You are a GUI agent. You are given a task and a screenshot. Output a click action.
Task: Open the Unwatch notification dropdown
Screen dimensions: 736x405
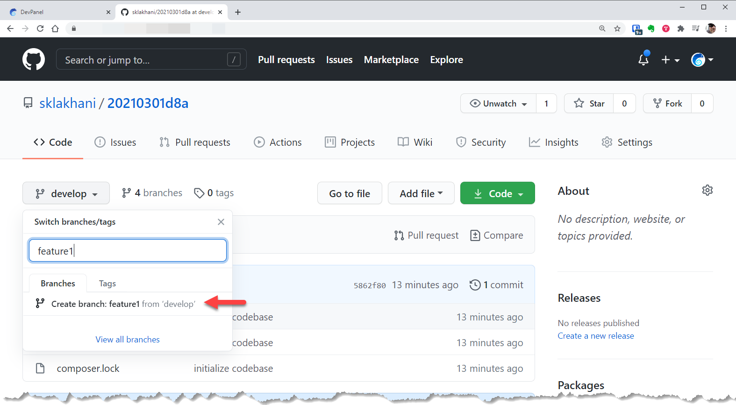(x=499, y=104)
